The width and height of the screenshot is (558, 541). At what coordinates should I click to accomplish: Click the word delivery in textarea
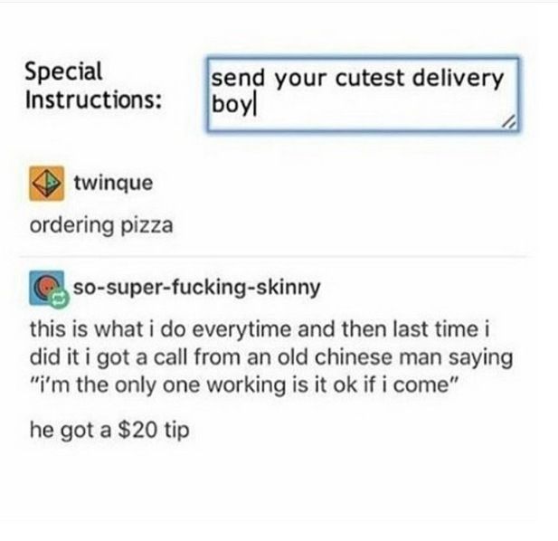tap(458, 79)
